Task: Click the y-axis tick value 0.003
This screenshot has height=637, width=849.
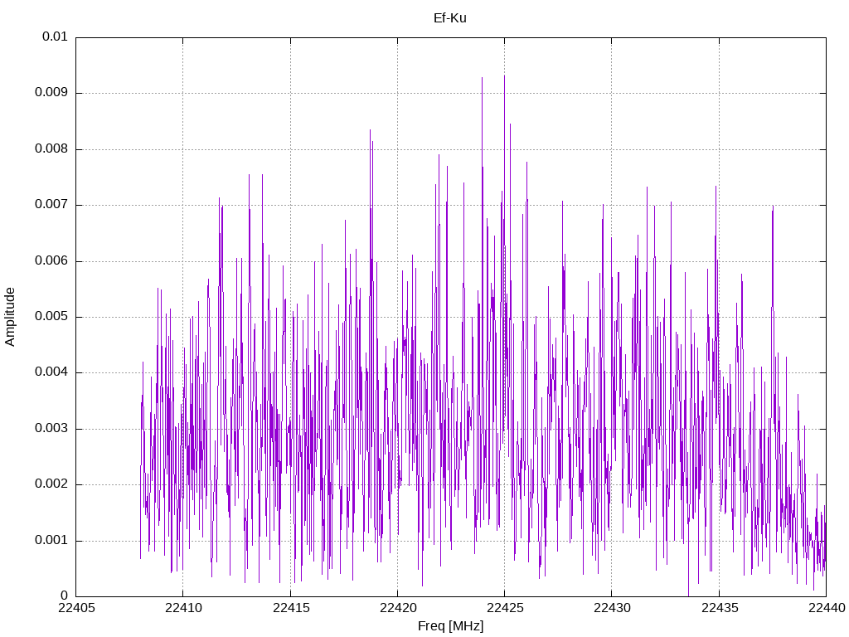Action: pos(51,428)
